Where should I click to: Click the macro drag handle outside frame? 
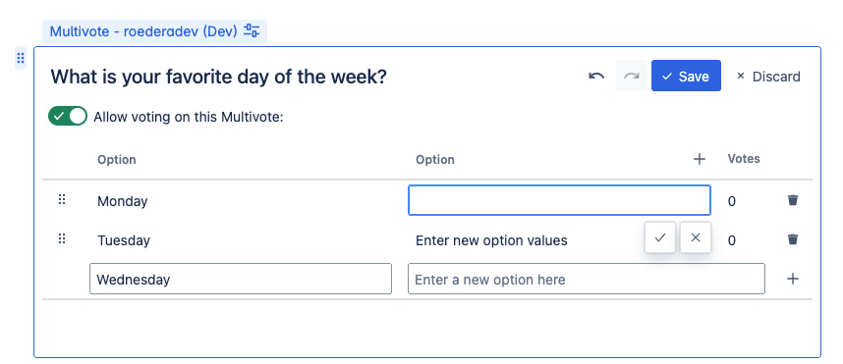click(20, 58)
